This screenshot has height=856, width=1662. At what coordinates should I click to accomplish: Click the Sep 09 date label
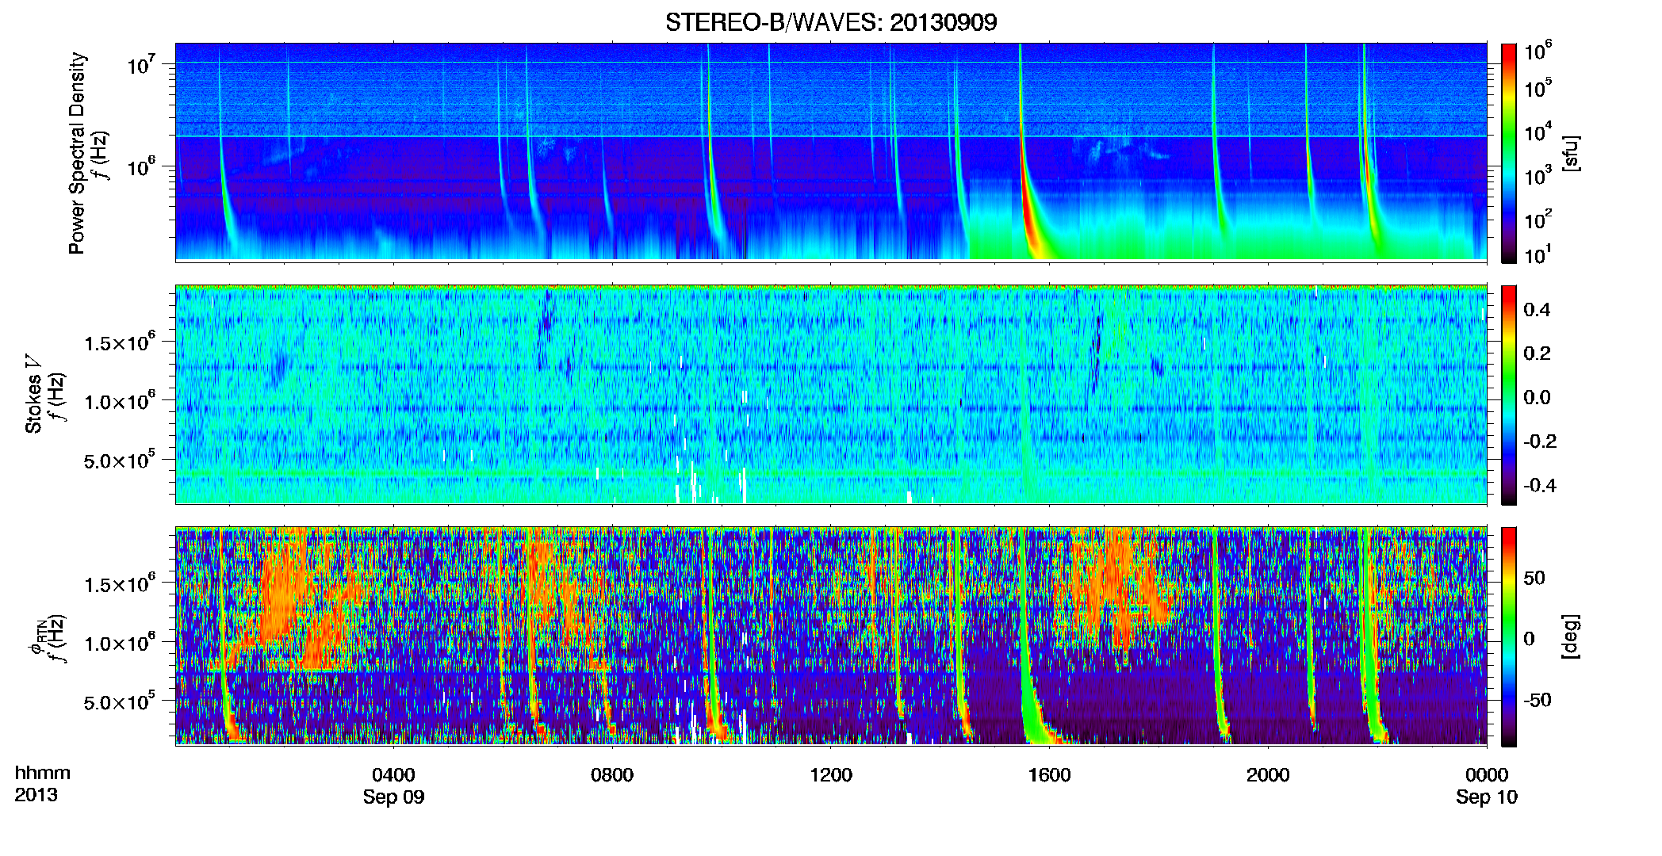(x=393, y=797)
